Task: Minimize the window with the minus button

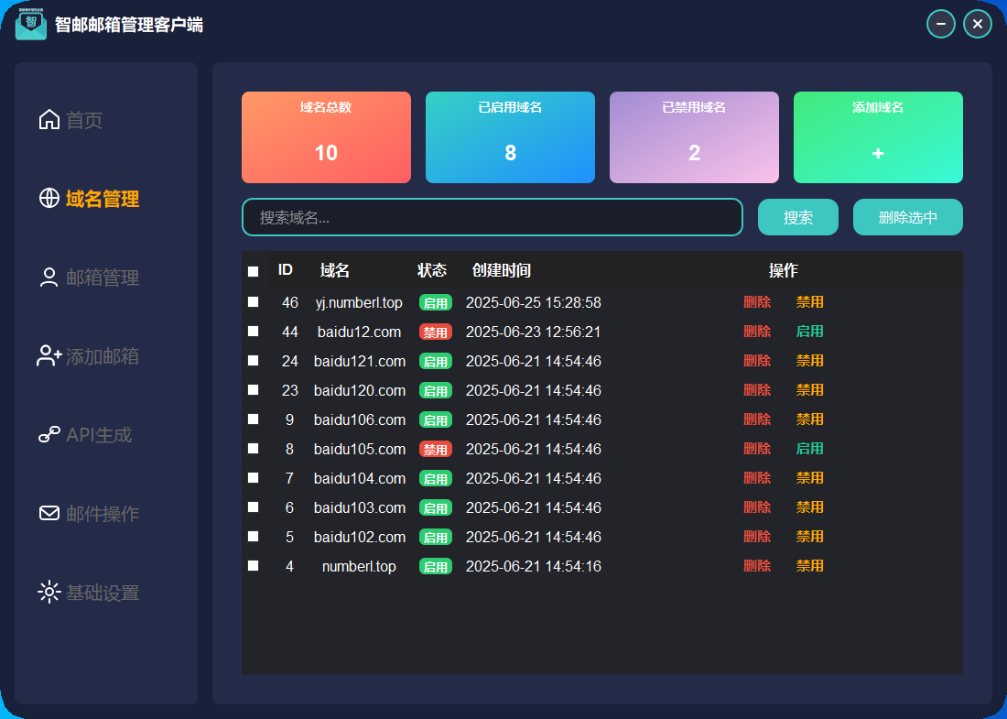Action: [x=941, y=24]
